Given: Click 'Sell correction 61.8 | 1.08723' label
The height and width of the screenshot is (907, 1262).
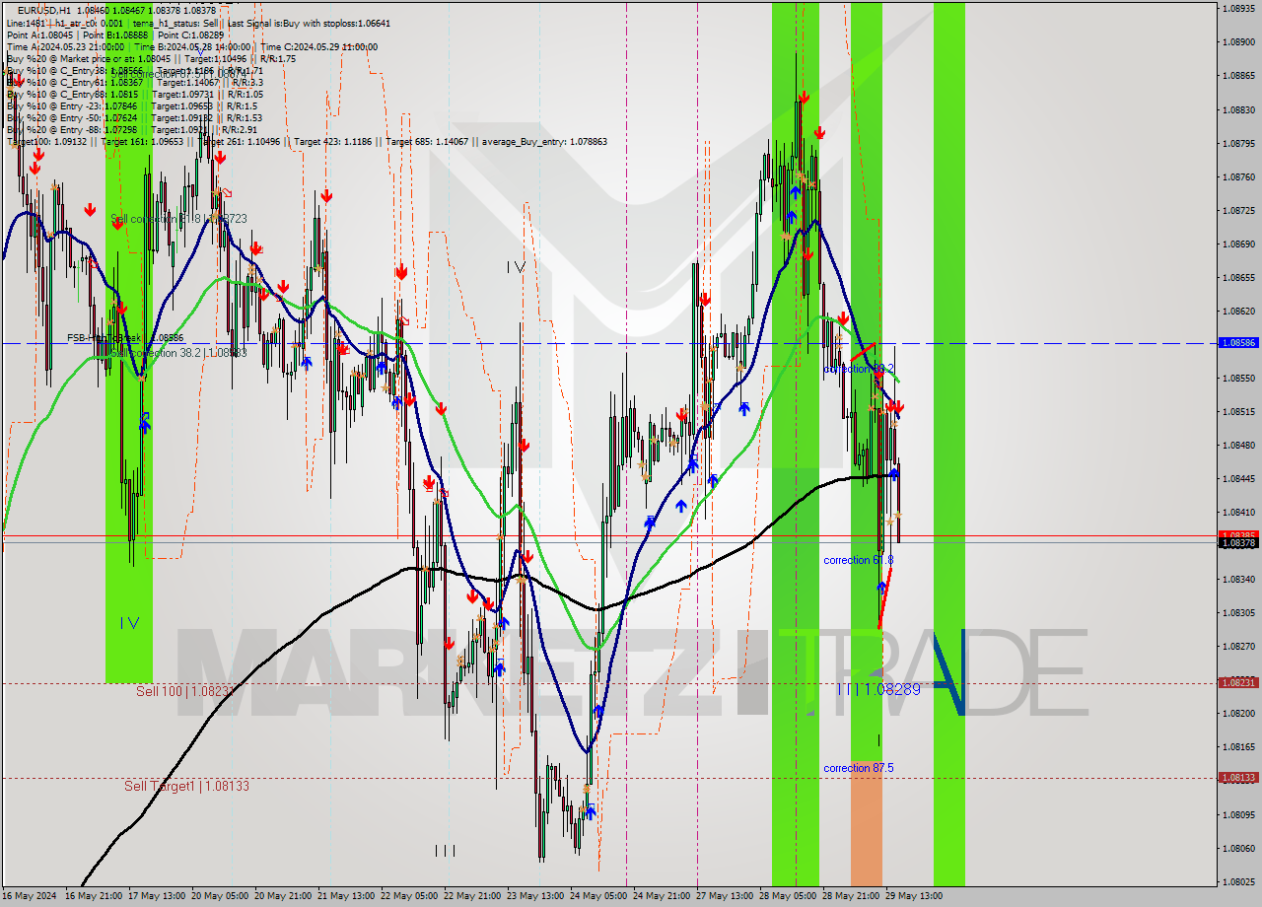Looking at the screenshot, I should (178, 219).
